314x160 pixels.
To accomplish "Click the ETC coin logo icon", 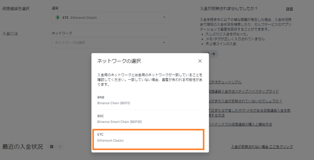I will click(x=58, y=17).
